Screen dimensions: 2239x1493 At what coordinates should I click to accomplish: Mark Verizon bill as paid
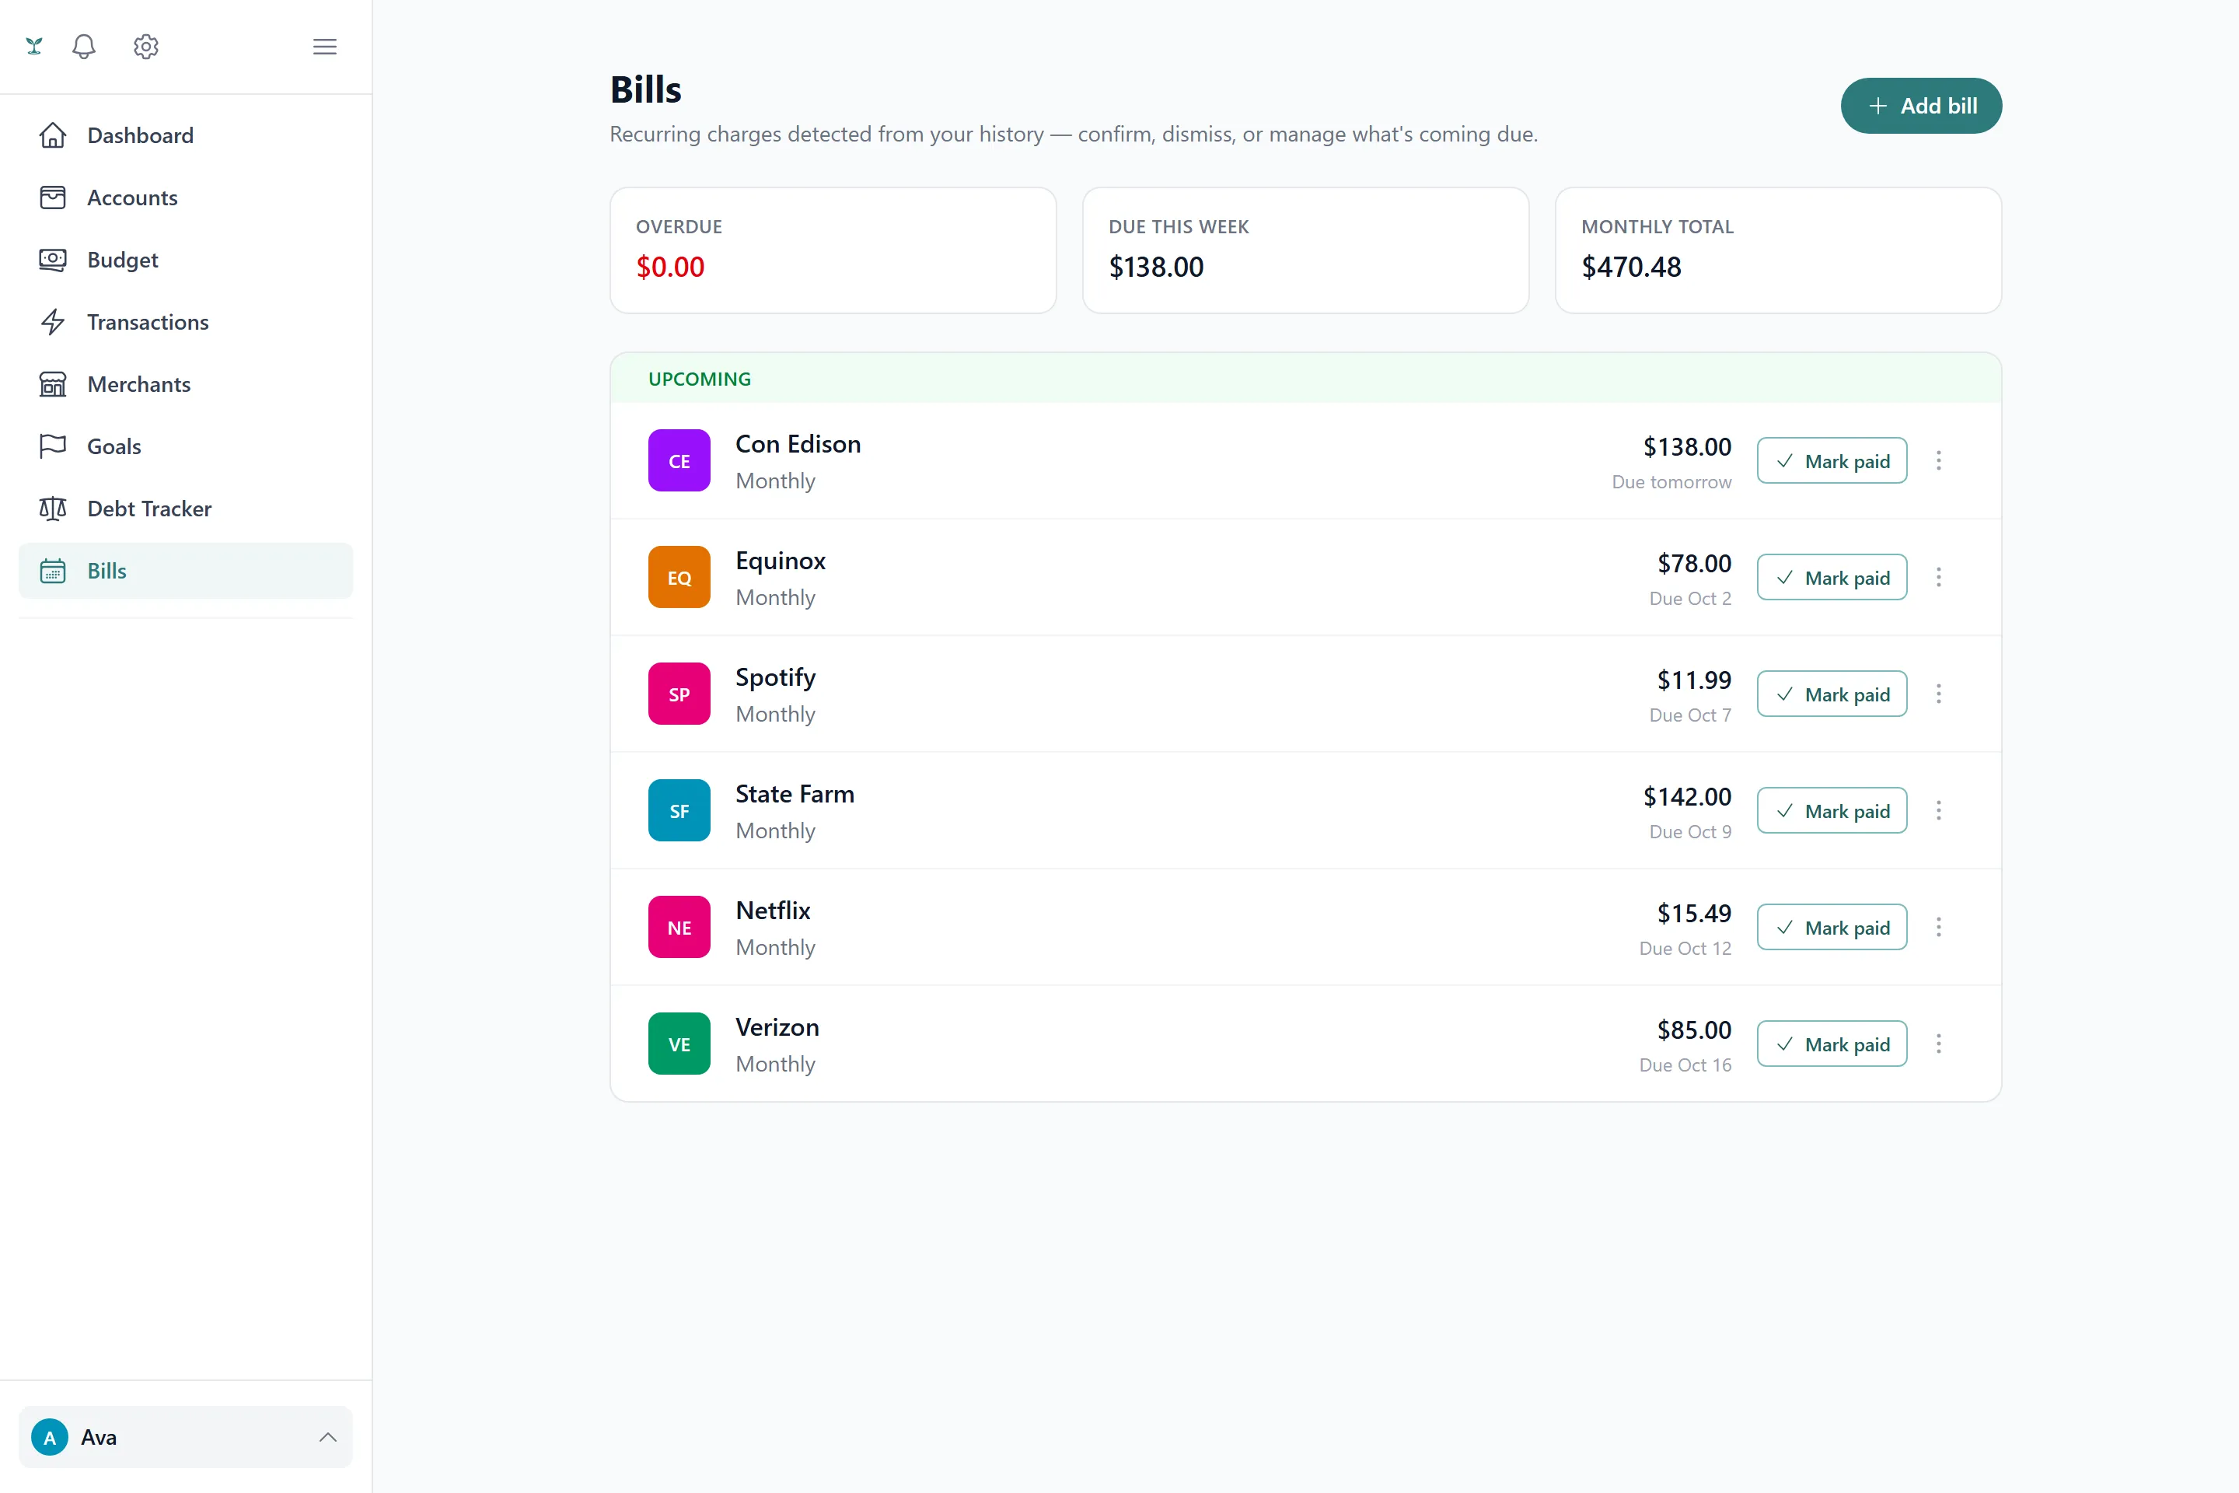(x=1832, y=1044)
